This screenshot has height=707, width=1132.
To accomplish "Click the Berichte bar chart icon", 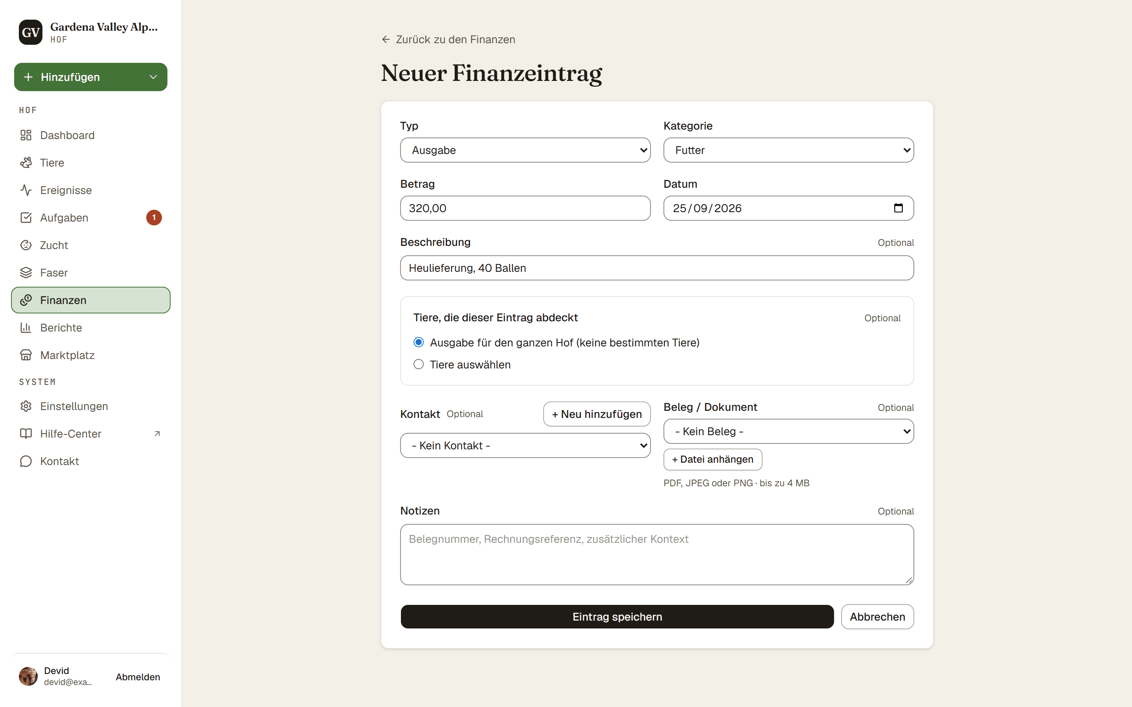I will 26,328.
